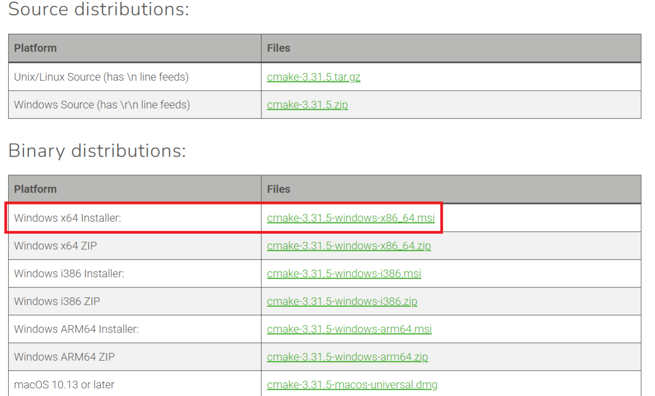Click the 'Windows x64 ZIP' cell

point(135,246)
